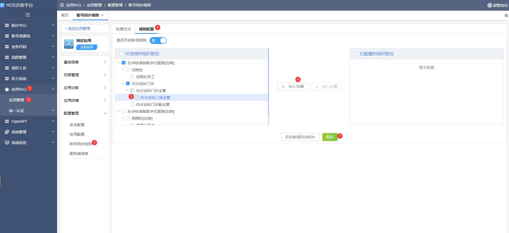Screen dimensions: 509x233
Task: Click the 加入左侧 button
Action: [x=326, y=87]
